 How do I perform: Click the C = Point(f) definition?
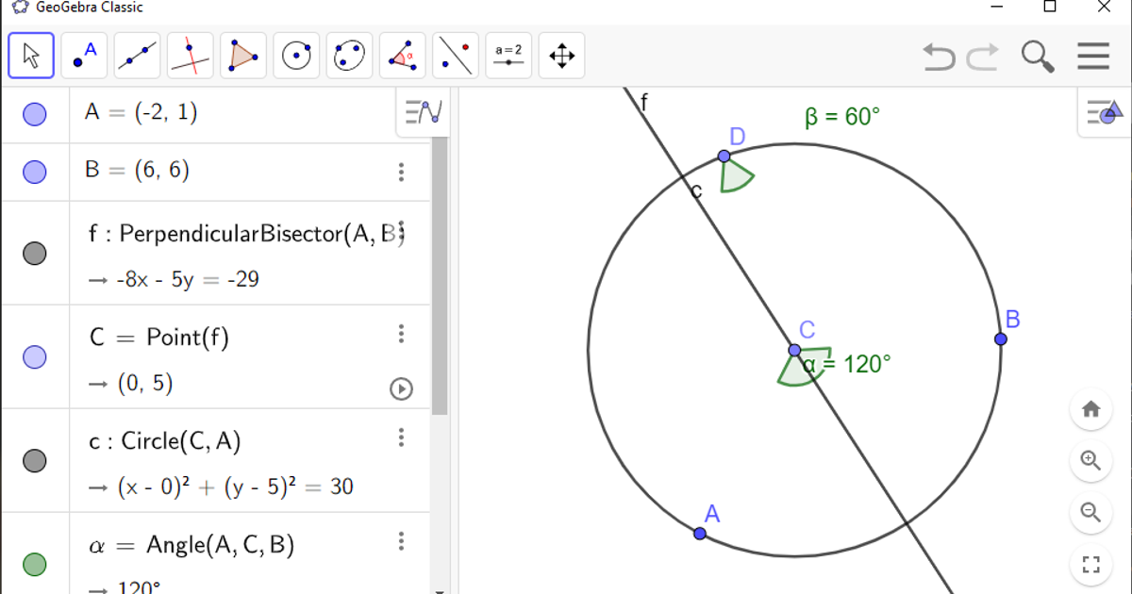pyautogui.click(x=158, y=337)
